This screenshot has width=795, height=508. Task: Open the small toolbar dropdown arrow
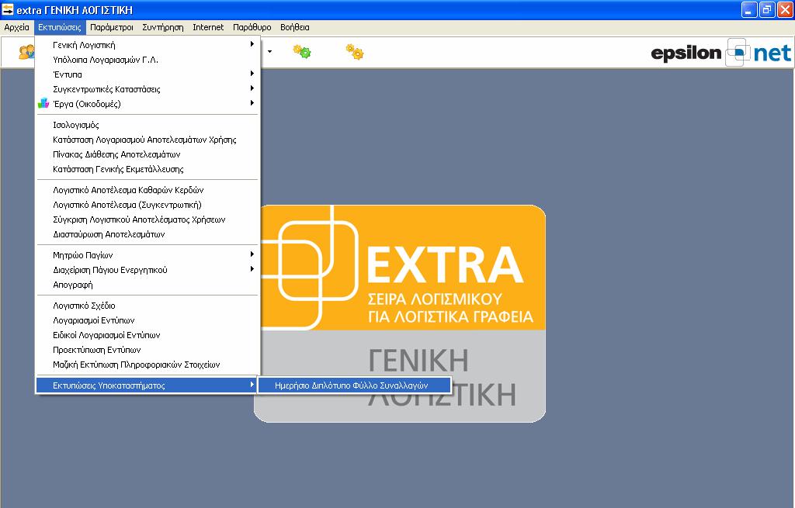(269, 52)
